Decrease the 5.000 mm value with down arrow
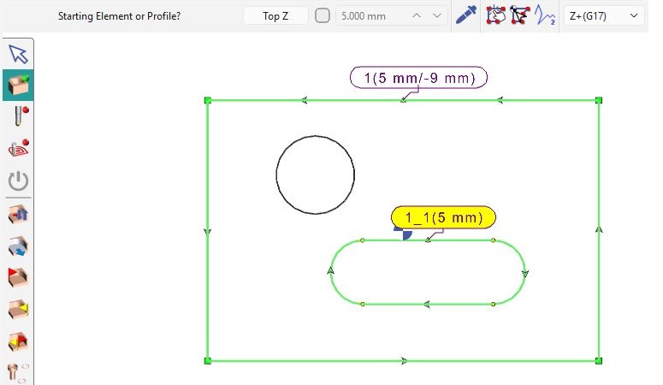 pyautogui.click(x=437, y=16)
